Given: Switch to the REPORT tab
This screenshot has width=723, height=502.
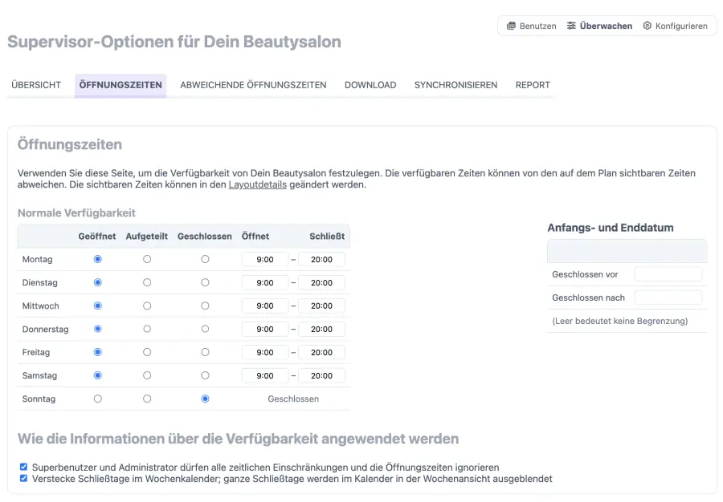Looking at the screenshot, I should (533, 85).
